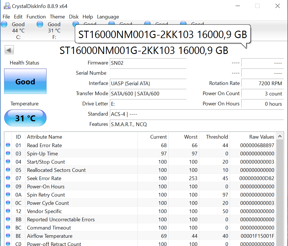Select the Airflow Temperature attribute name
The image size is (288, 246).
point(50,236)
